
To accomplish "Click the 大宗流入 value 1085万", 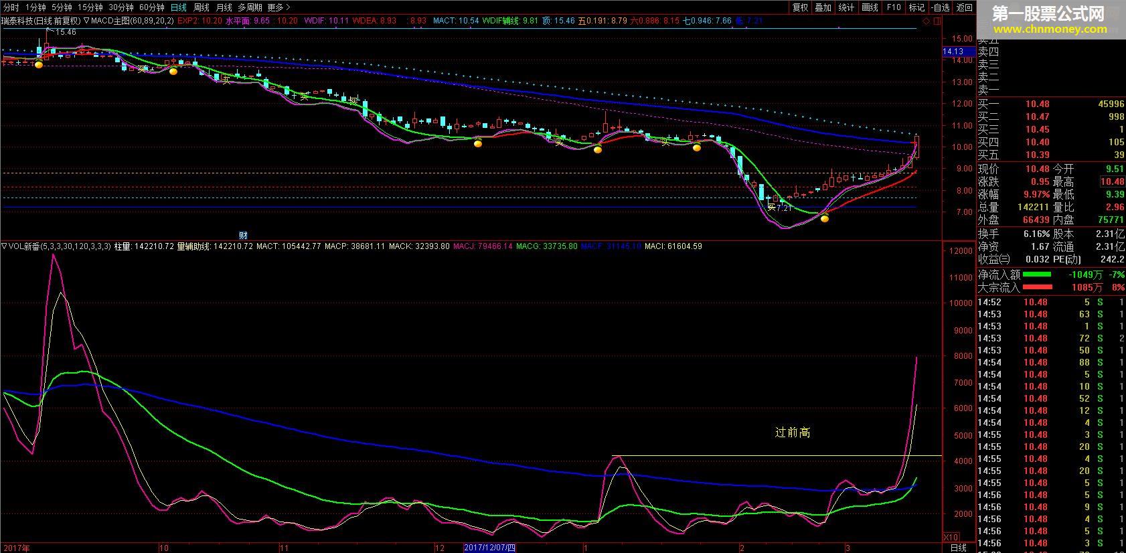I will [1087, 287].
